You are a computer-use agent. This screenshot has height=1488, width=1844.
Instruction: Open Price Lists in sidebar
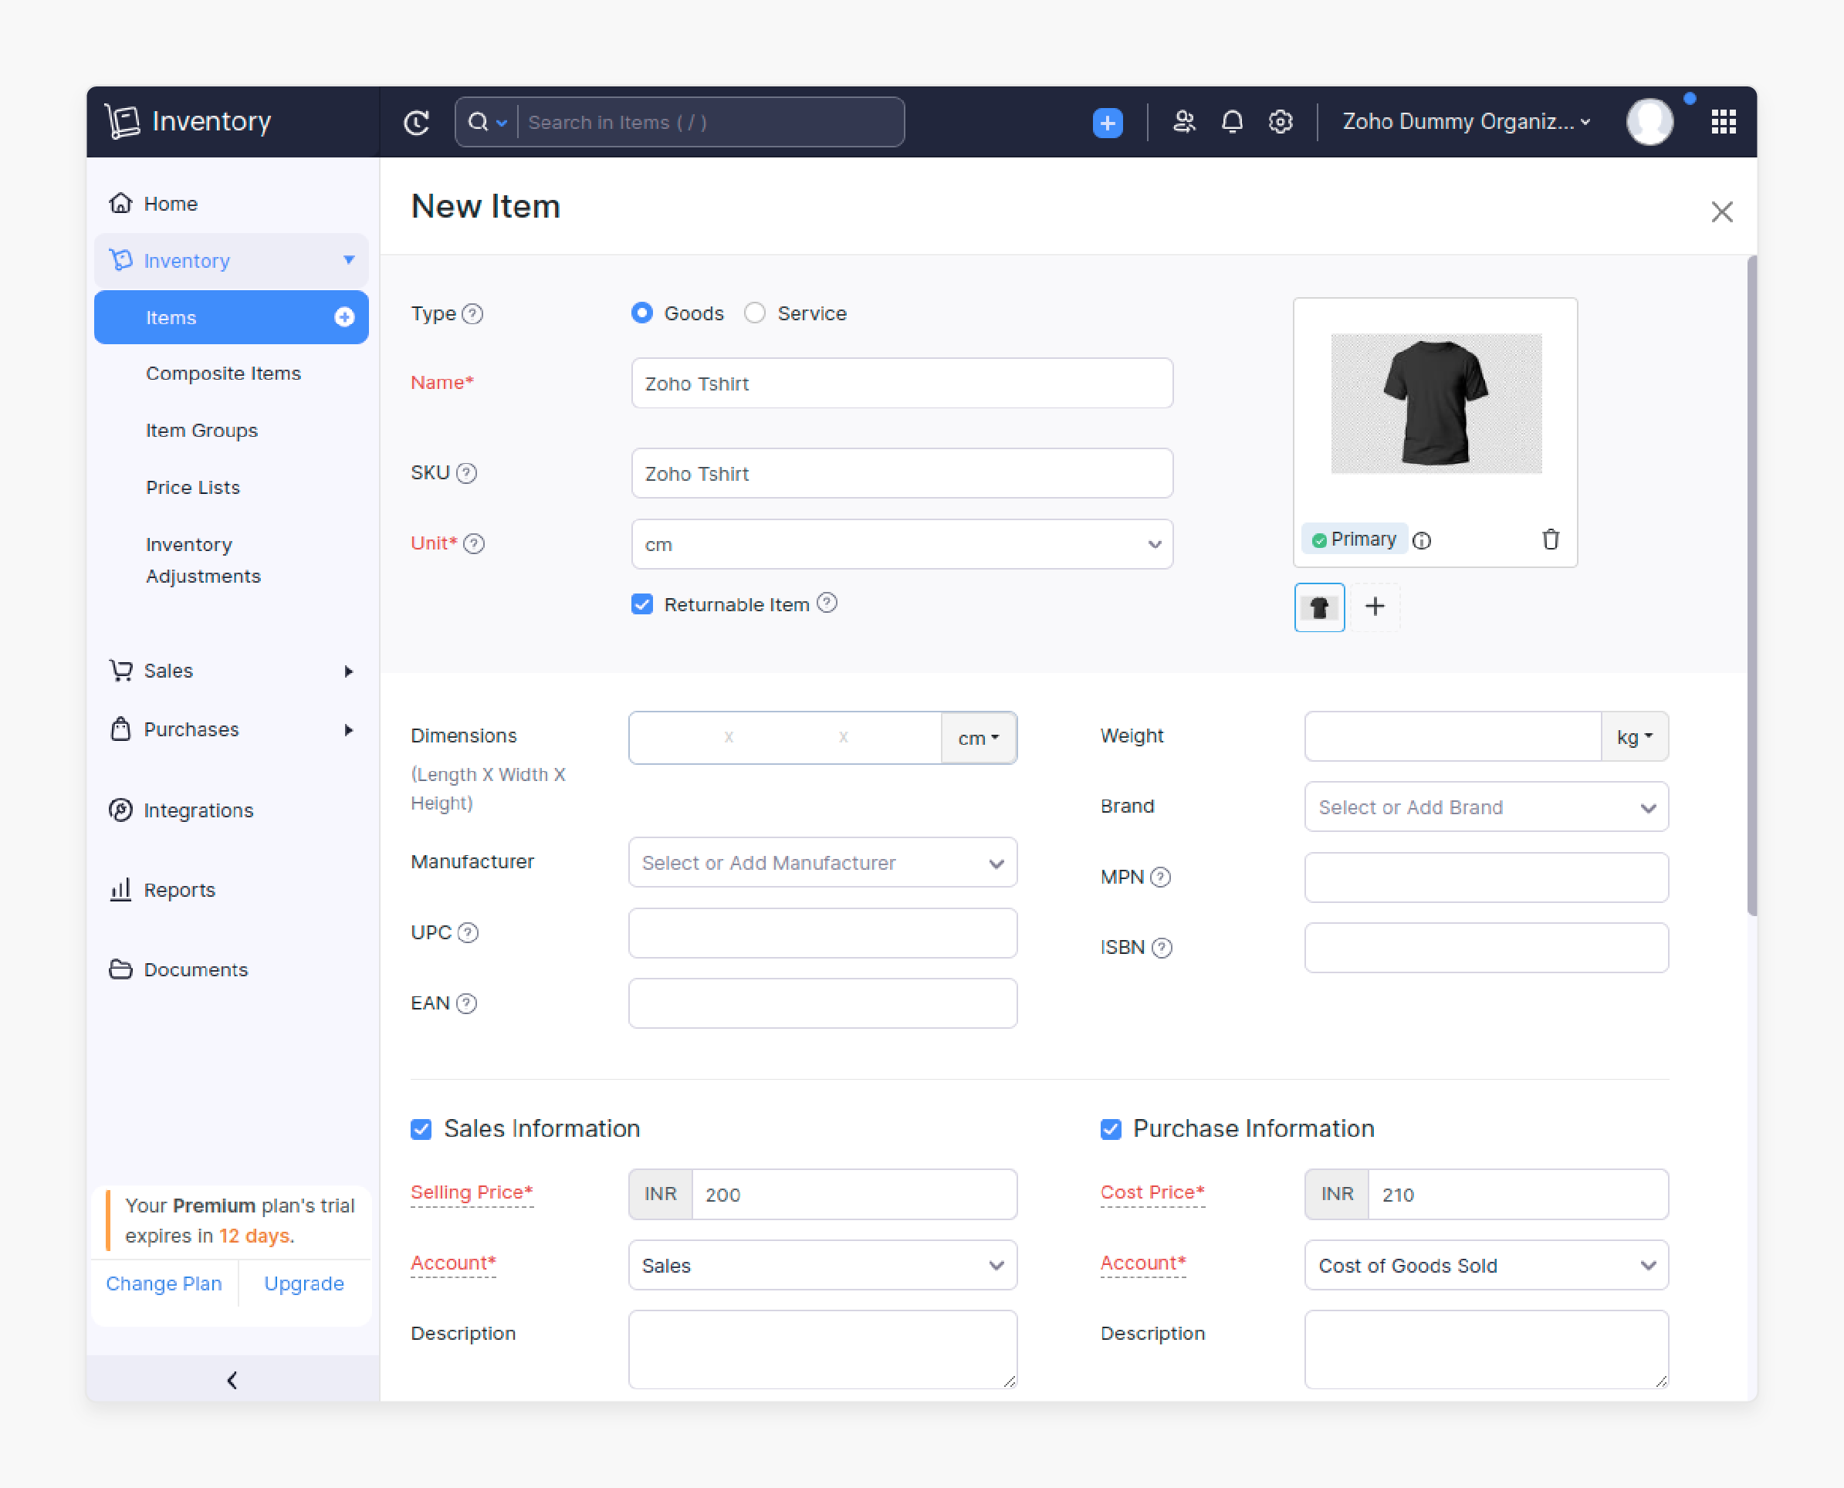[x=193, y=487]
